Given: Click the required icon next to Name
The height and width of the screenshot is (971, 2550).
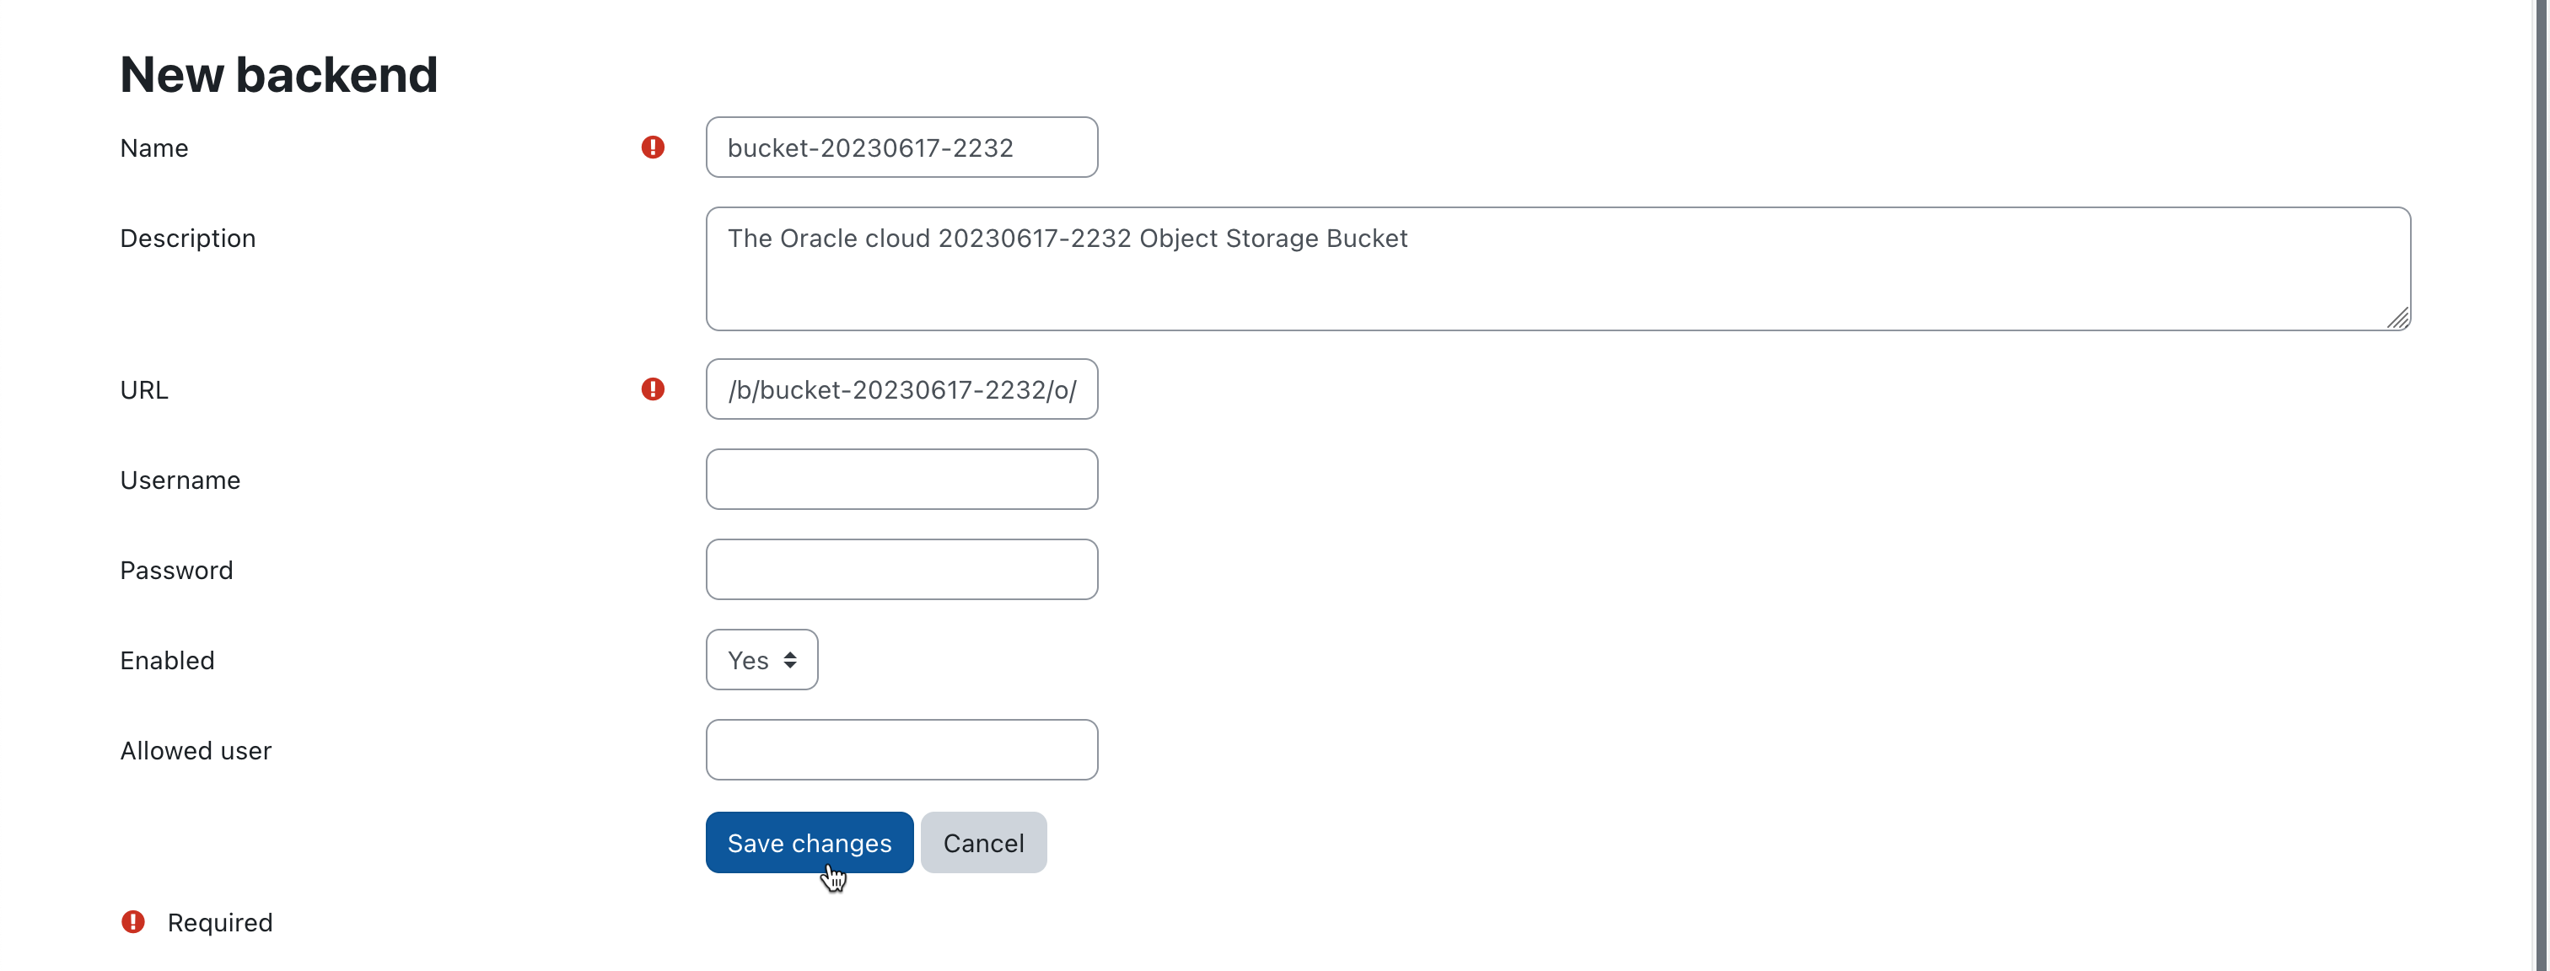Looking at the screenshot, I should coord(653,148).
